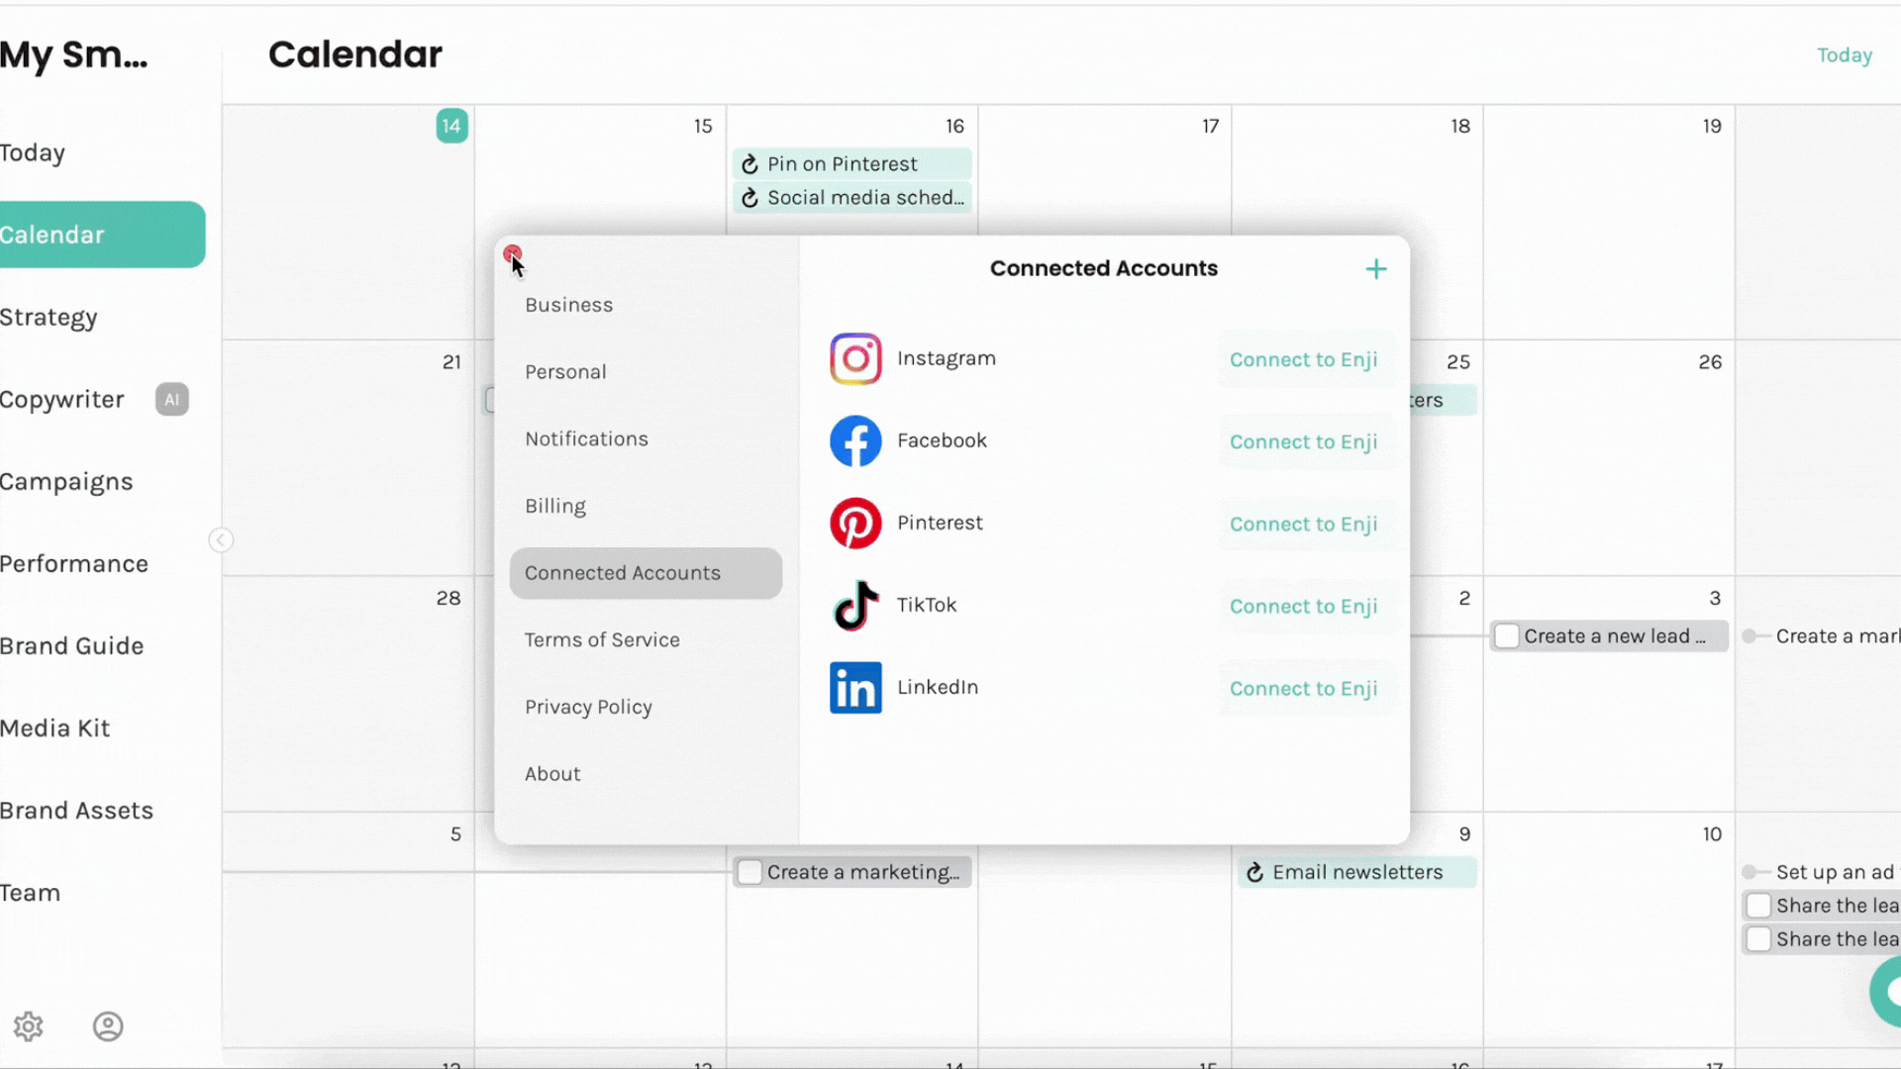Click the Facebook logo icon
The height and width of the screenshot is (1069, 1901).
point(855,441)
